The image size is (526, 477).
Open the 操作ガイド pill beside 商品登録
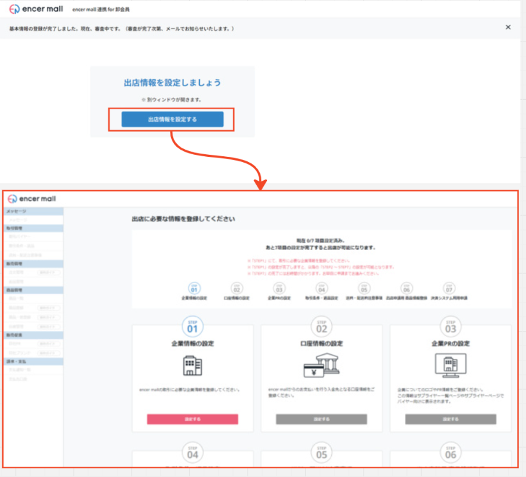(x=49, y=308)
